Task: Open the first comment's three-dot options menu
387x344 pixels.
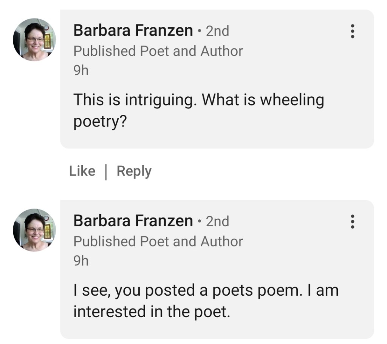Action: tap(353, 31)
